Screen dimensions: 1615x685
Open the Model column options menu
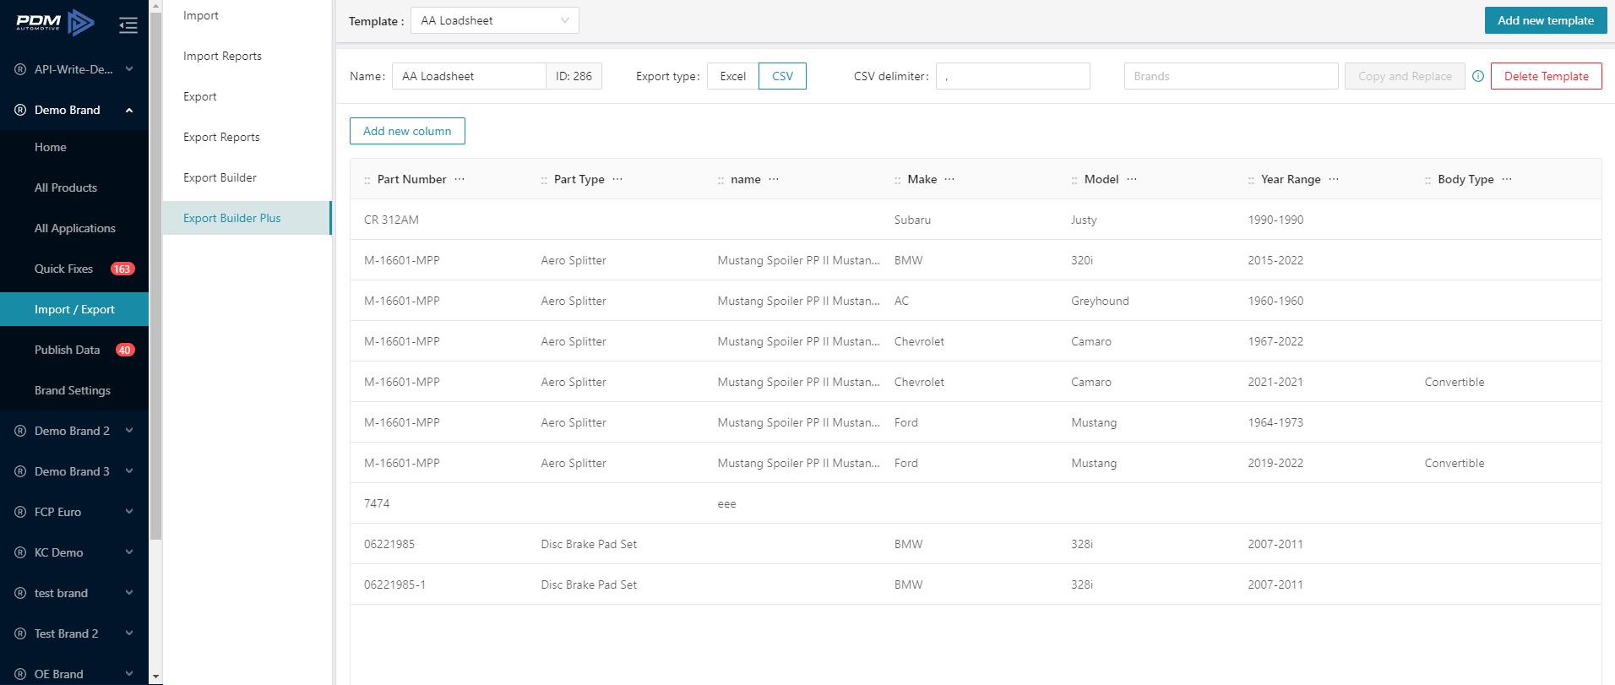click(x=1132, y=179)
